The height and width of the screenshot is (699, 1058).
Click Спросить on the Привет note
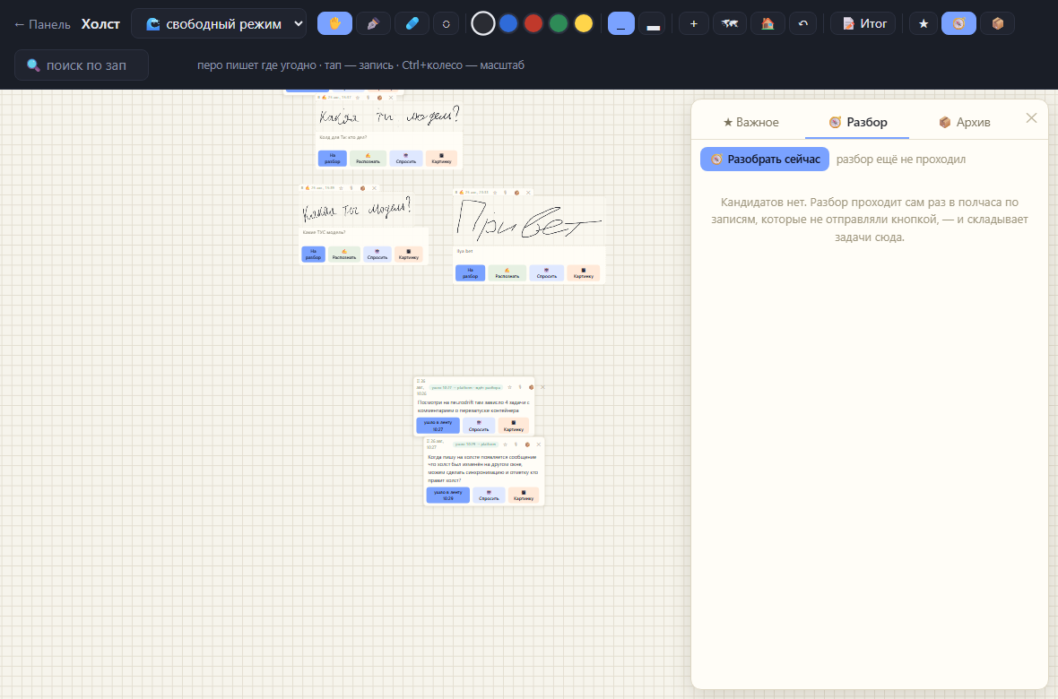click(x=547, y=272)
